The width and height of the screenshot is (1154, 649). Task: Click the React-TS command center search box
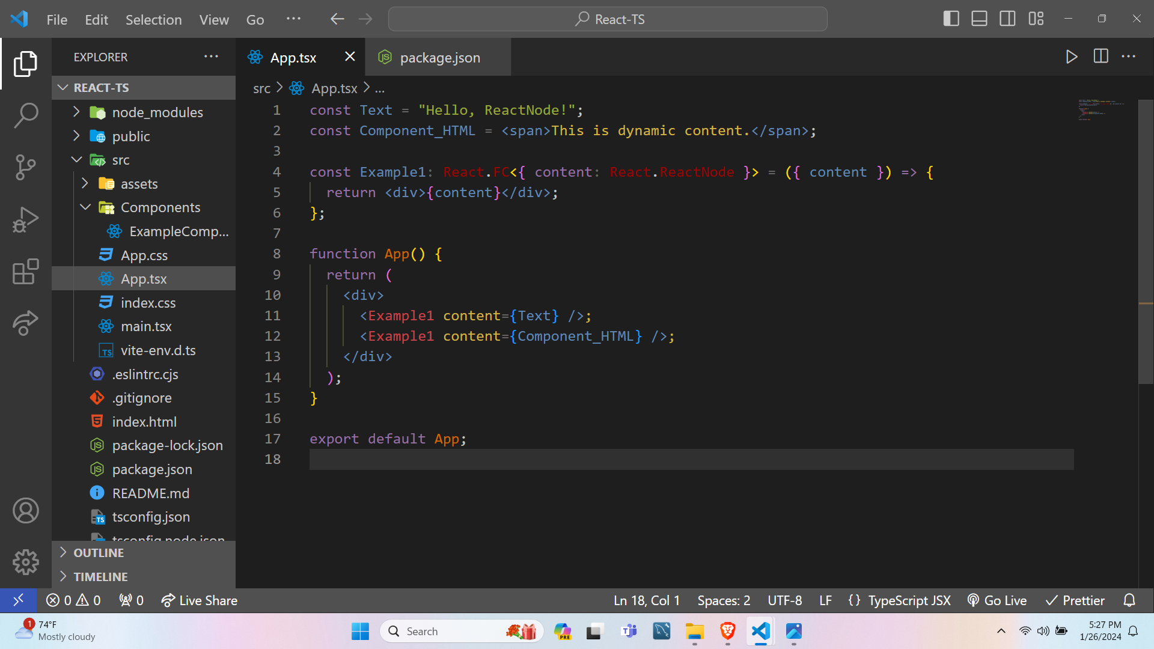pos(608,19)
